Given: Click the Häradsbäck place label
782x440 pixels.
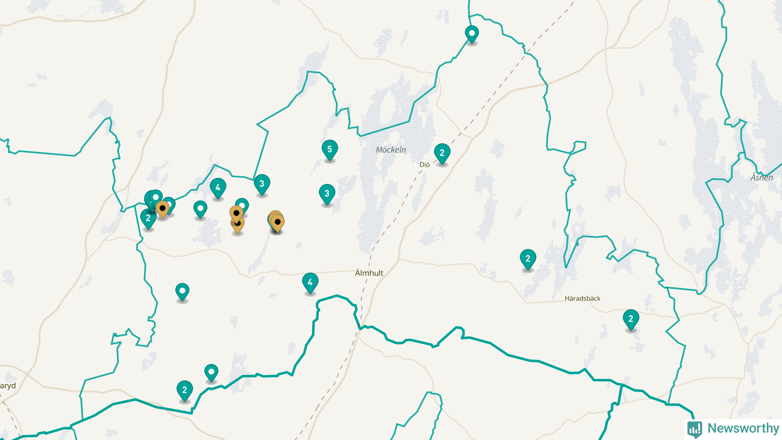Looking at the screenshot, I should (583, 299).
